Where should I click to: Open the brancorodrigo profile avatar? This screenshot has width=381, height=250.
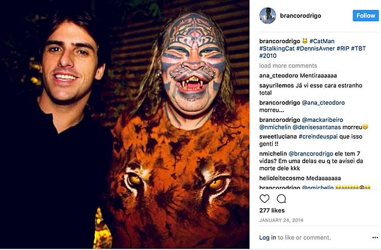268,15
